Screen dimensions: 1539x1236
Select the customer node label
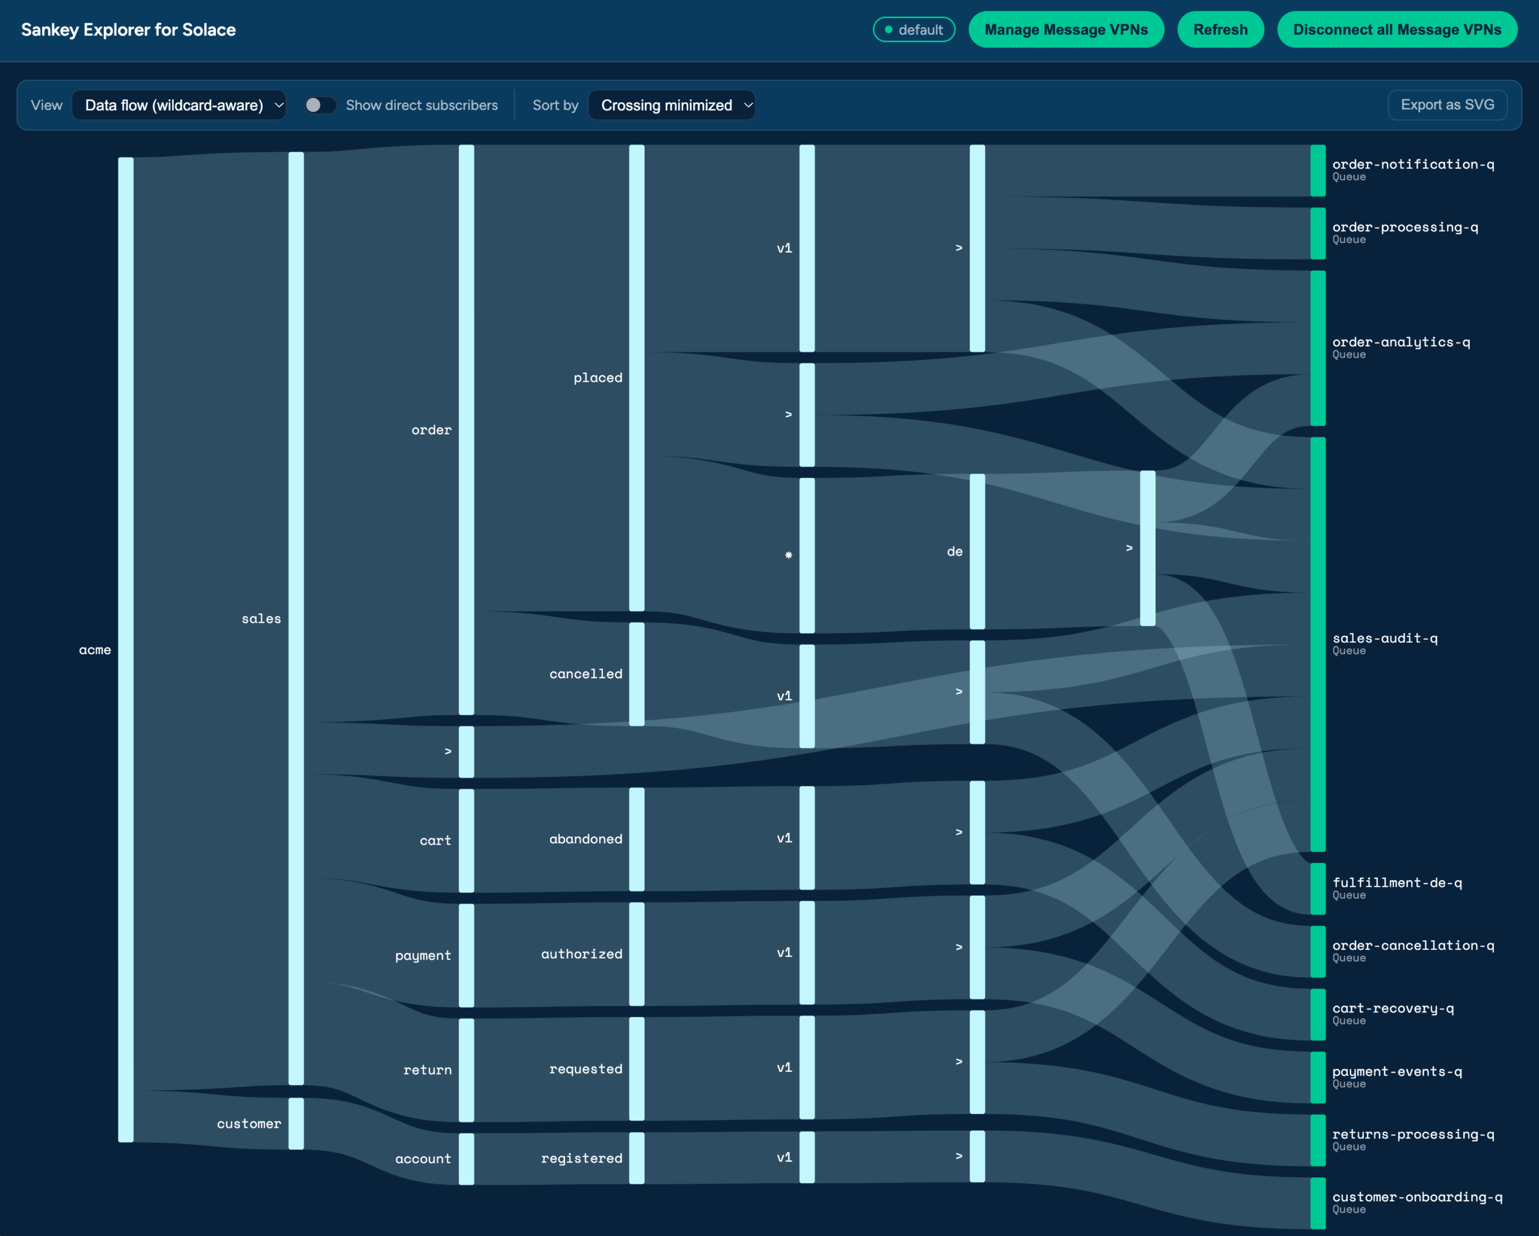point(249,1123)
